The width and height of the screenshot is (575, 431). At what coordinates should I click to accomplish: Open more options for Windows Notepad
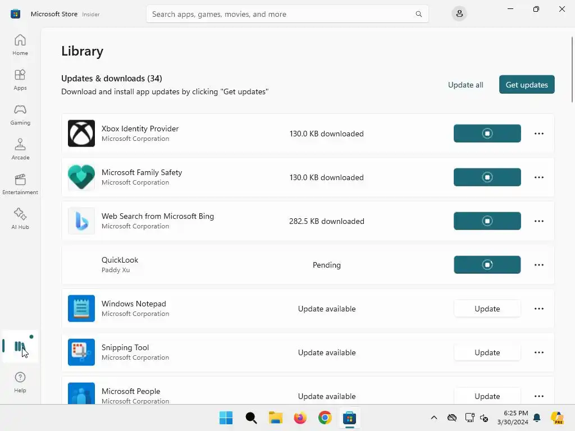[x=539, y=309]
